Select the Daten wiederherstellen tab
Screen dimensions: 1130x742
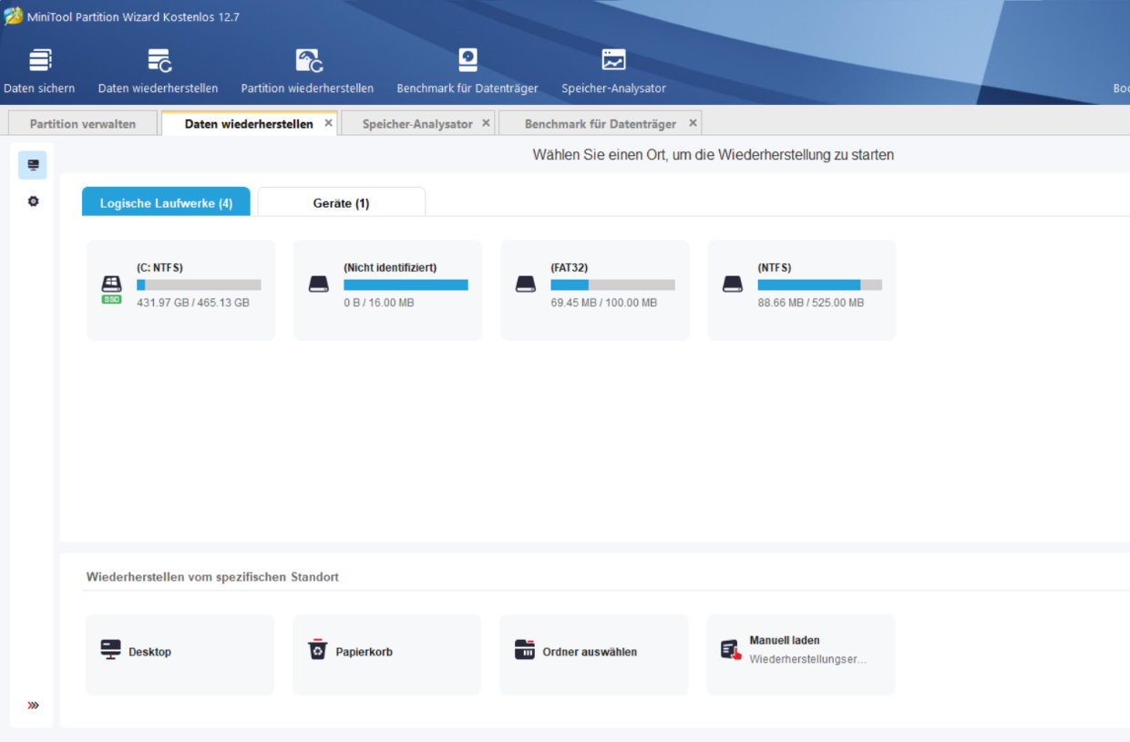[x=249, y=124]
